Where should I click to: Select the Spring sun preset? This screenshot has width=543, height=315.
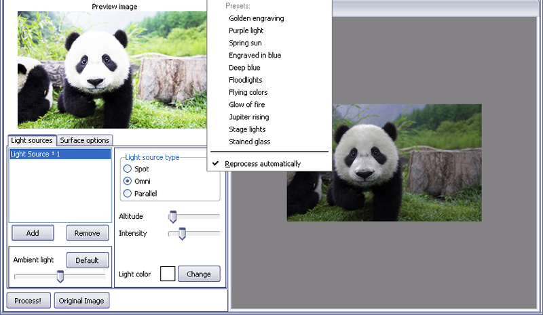click(x=245, y=43)
